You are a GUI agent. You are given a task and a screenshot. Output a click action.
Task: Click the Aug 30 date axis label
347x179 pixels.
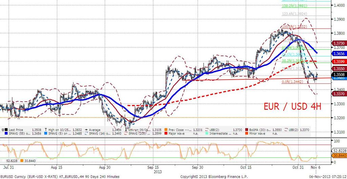(105, 167)
